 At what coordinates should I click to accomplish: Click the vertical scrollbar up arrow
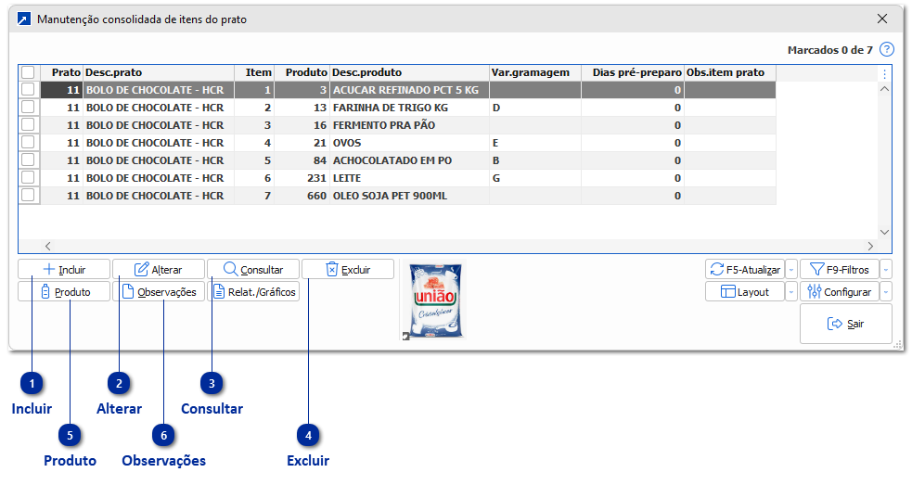(x=885, y=89)
